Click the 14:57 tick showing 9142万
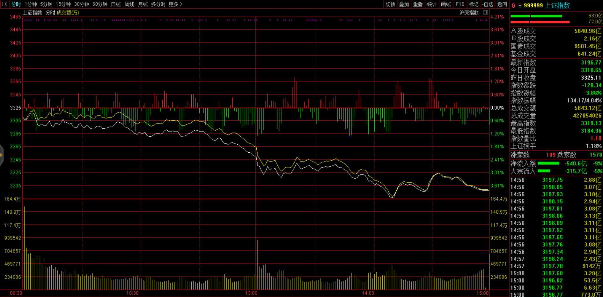Screen dimensions: 603x297 (556, 266)
